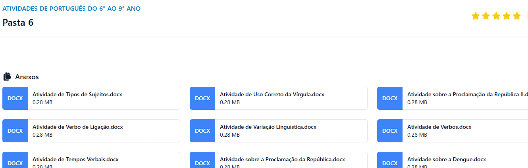The image size is (528, 168).
Task: Rate with the first star
Action: pyautogui.click(x=475, y=16)
